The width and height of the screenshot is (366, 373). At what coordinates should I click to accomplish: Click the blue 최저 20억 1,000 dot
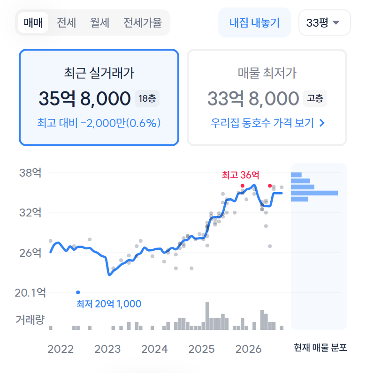click(78, 292)
